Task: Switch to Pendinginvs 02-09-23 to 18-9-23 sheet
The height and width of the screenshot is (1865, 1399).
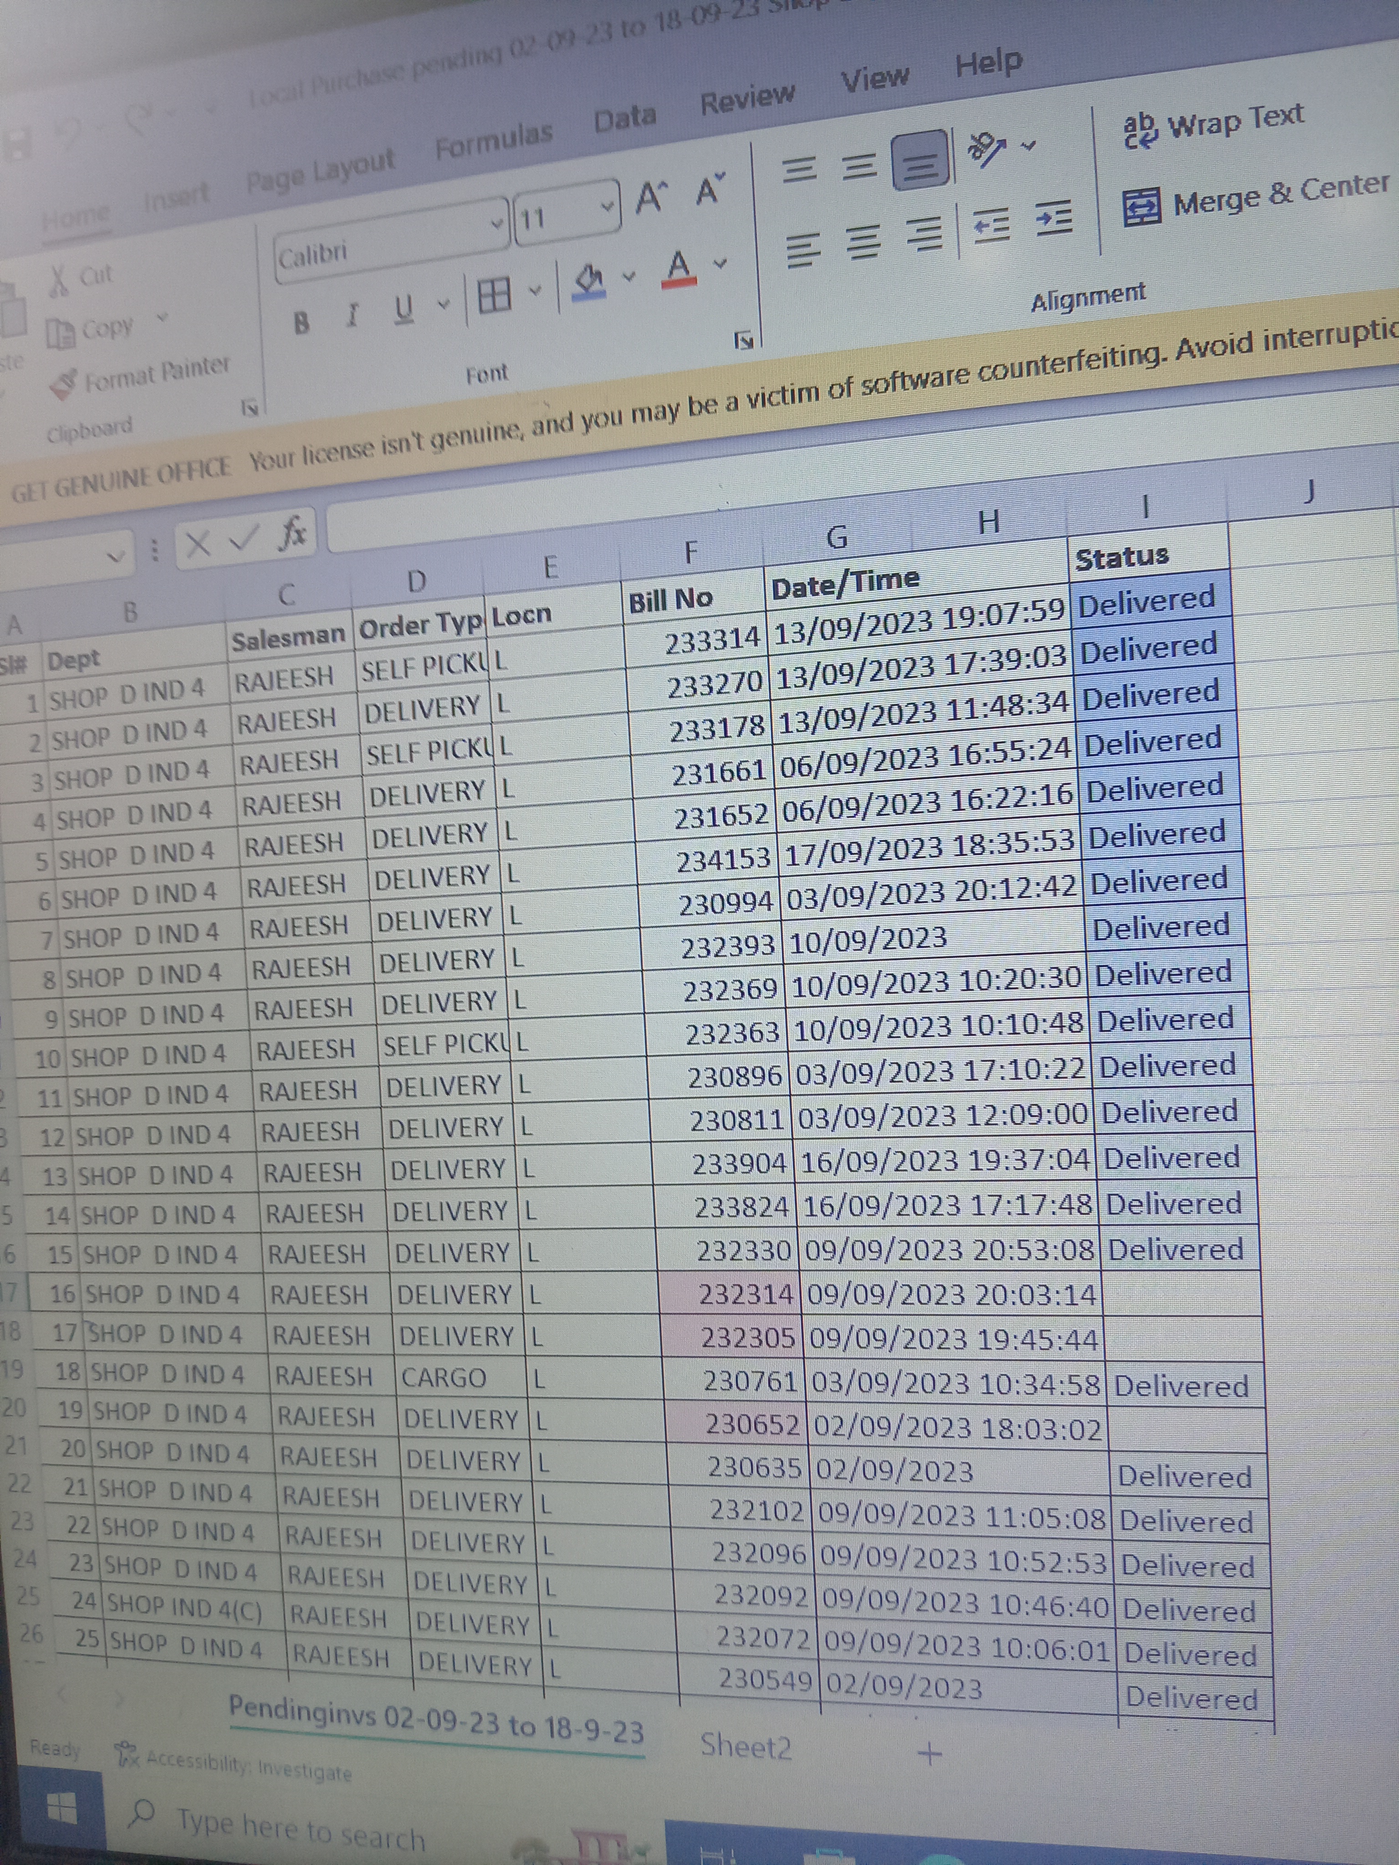Action: 436,1720
